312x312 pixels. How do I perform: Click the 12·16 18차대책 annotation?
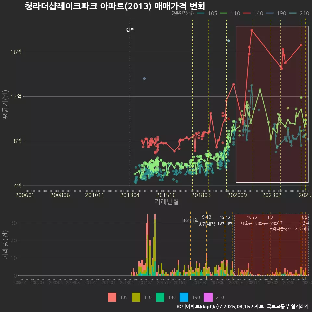click(x=225, y=220)
